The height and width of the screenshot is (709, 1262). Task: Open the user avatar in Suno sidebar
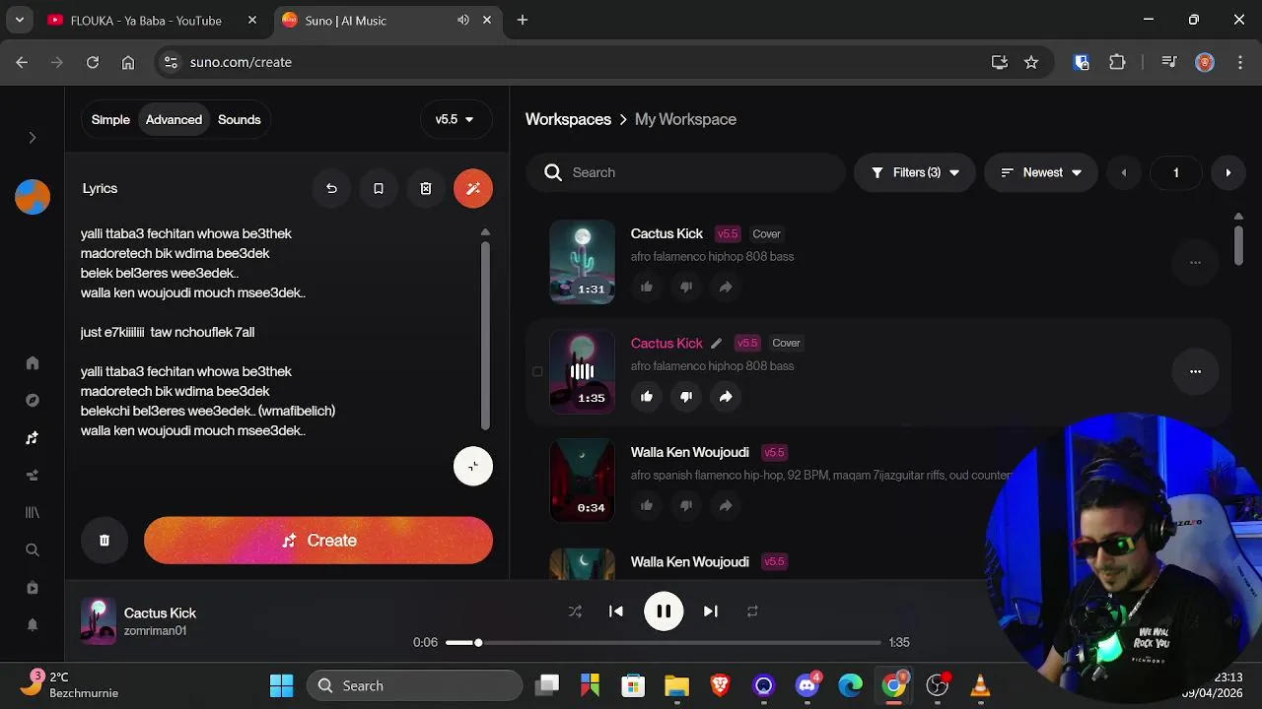click(33, 197)
